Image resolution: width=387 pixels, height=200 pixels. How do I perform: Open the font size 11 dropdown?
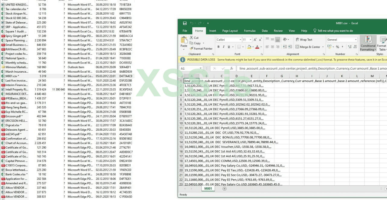251,40
